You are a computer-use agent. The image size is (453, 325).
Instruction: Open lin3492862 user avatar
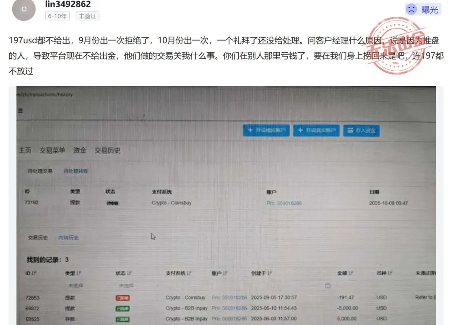coord(23,9)
